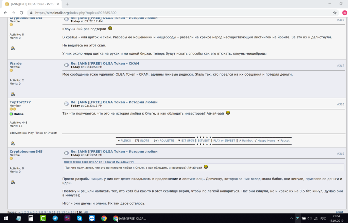The height and width of the screenshot is (223, 348).
Task: Open Happy Hours signature link
Action: [x=266, y=141]
